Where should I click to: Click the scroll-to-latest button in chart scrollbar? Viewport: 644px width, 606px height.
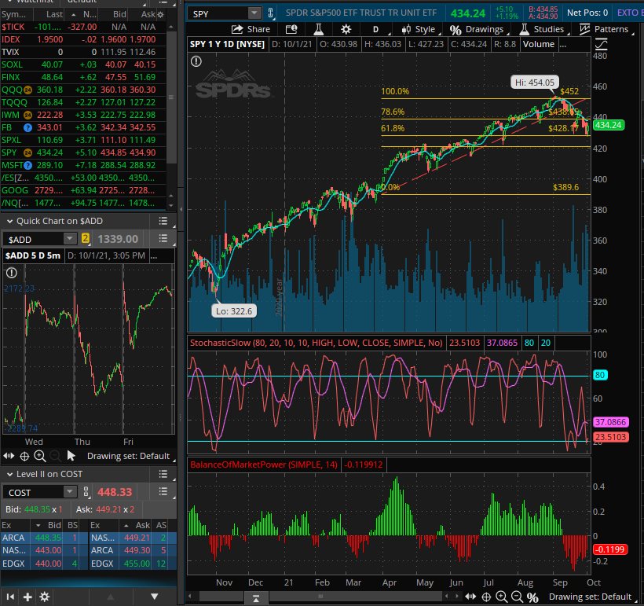tap(256, 599)
